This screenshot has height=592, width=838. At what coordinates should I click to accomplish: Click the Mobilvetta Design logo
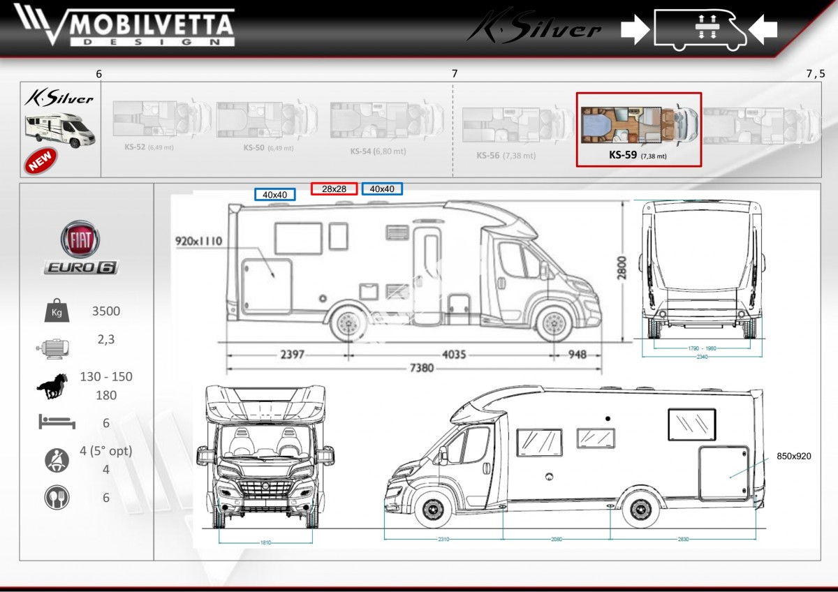(124, 27)
